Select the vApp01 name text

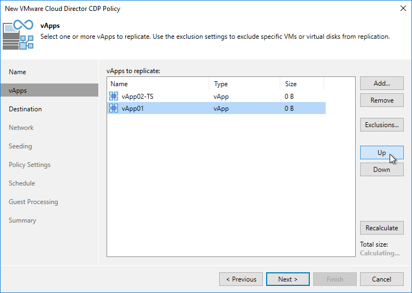pos(133,109)
